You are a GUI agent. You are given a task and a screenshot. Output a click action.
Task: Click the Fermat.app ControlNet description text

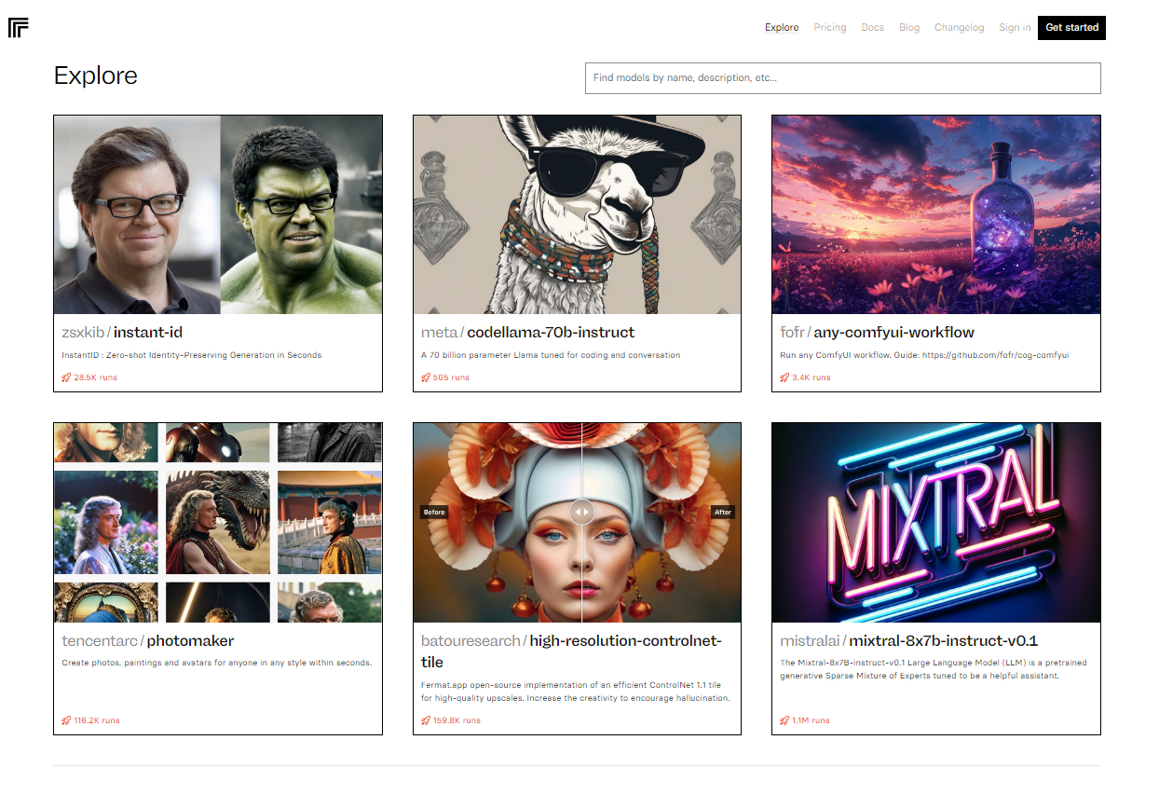(x=576, y=692)
